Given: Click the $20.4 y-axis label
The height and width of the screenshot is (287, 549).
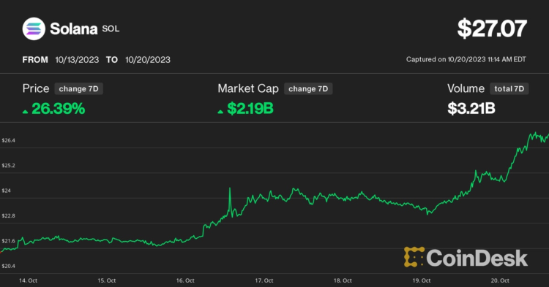Looking at the screenshot, I should pos(8,266).
